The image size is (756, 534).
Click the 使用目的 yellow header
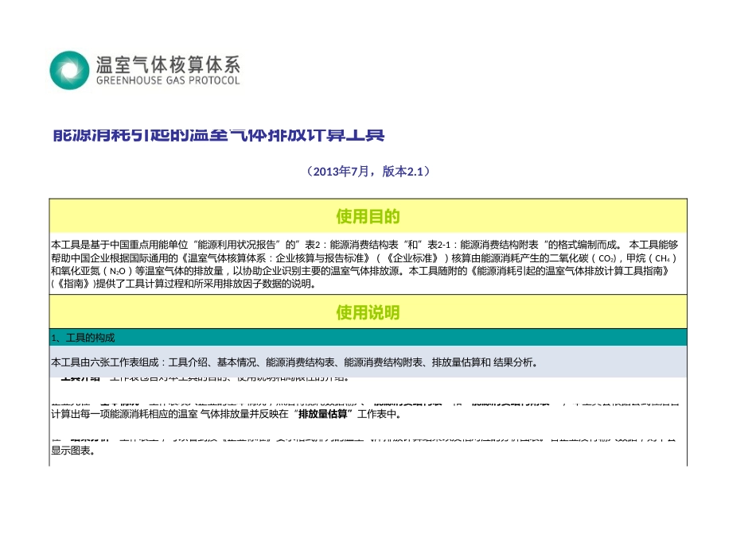(x=368, y=216)
